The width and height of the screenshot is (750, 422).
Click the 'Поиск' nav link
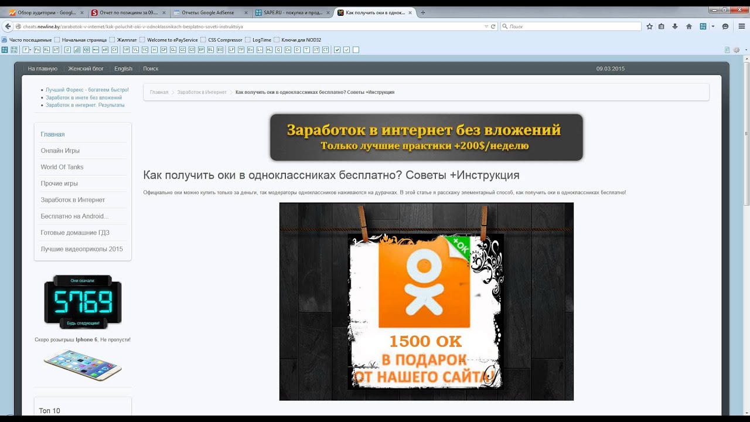tap(151, 69)
